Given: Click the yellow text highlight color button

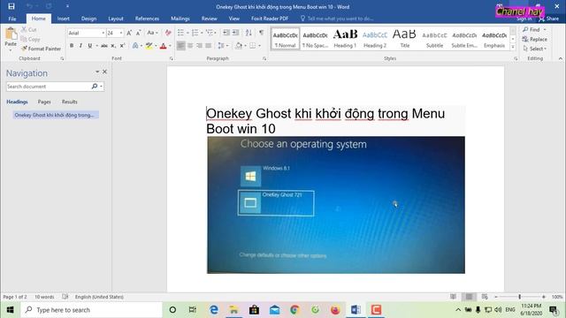Looking at the screenshot, I should 149,46.
